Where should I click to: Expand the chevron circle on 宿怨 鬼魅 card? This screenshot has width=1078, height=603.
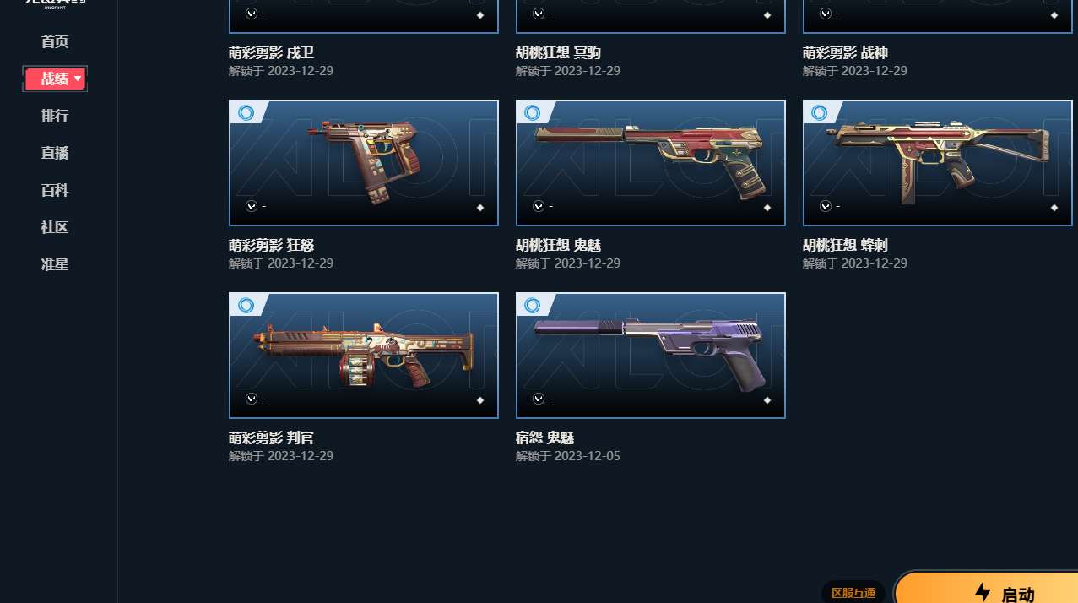539,399
